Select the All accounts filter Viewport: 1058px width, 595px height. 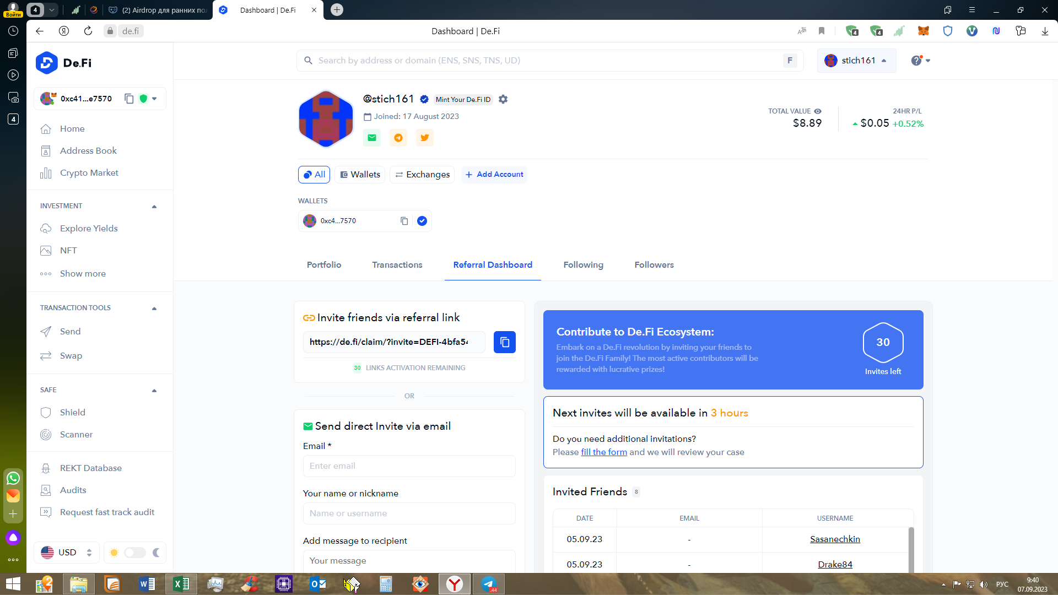coord(314,175)
